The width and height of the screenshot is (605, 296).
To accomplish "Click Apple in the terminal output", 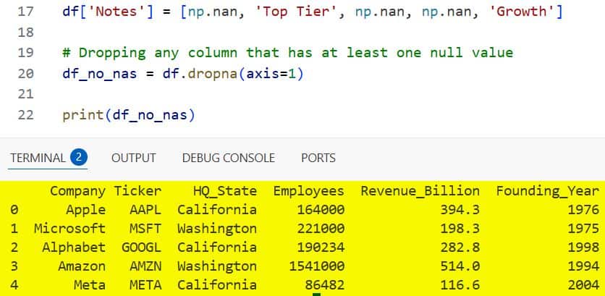I will 85,210.
